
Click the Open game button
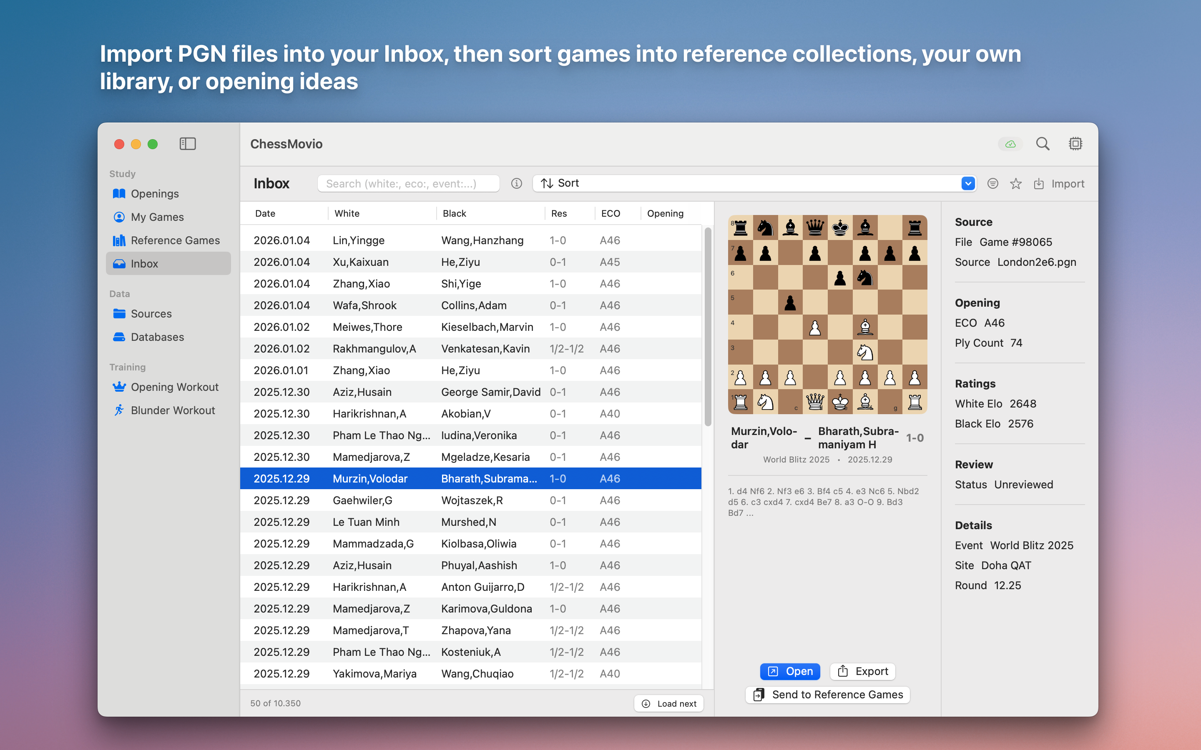[790, 671]
